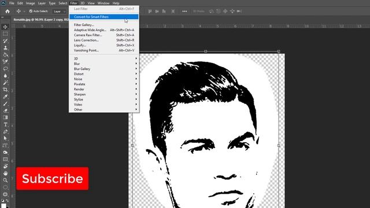This screenshot has height=208, width=370.
Task: Click right-middle transform handle on canvas
Action: click(279, 146)
